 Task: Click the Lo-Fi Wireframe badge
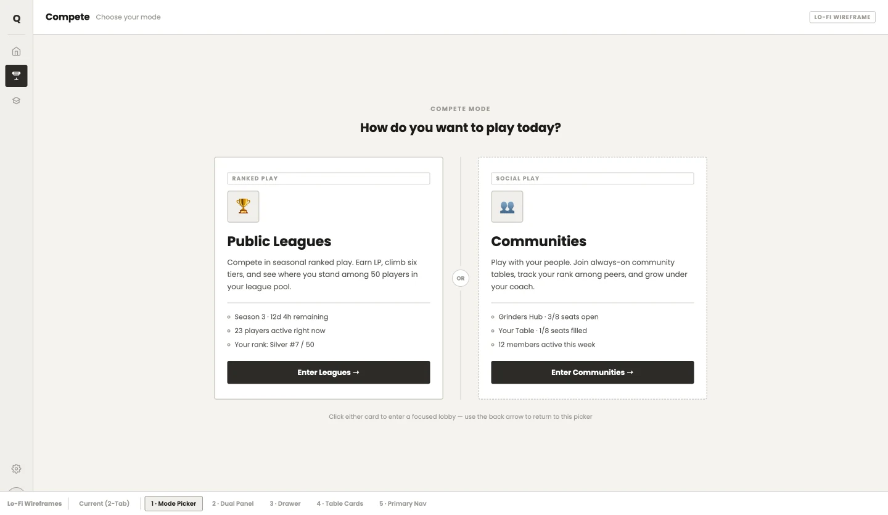point(842,17)
